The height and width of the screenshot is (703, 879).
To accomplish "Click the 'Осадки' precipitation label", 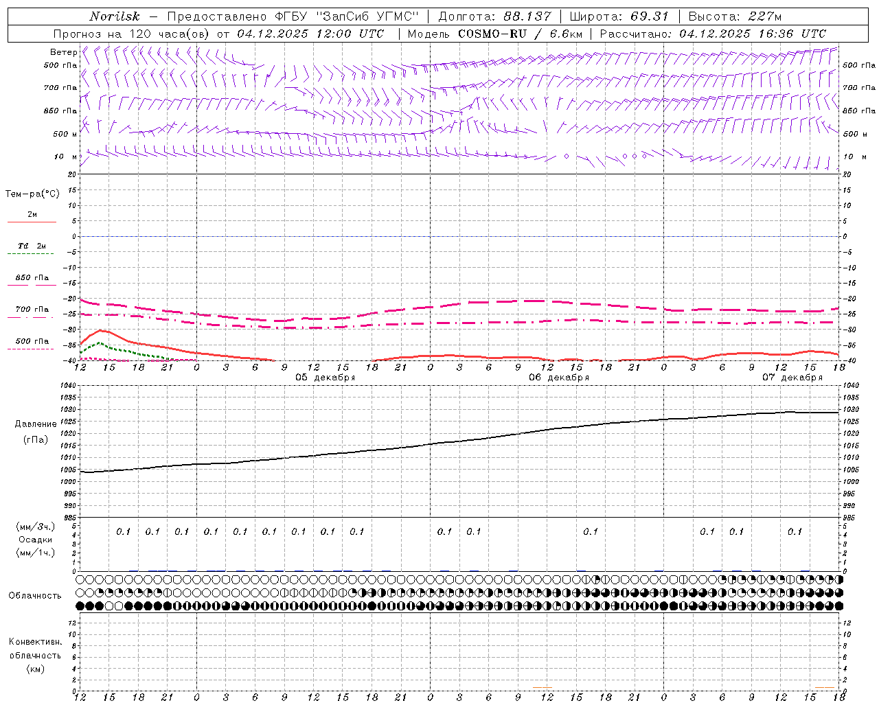I will pyautogui.click(x=36, y=540).
